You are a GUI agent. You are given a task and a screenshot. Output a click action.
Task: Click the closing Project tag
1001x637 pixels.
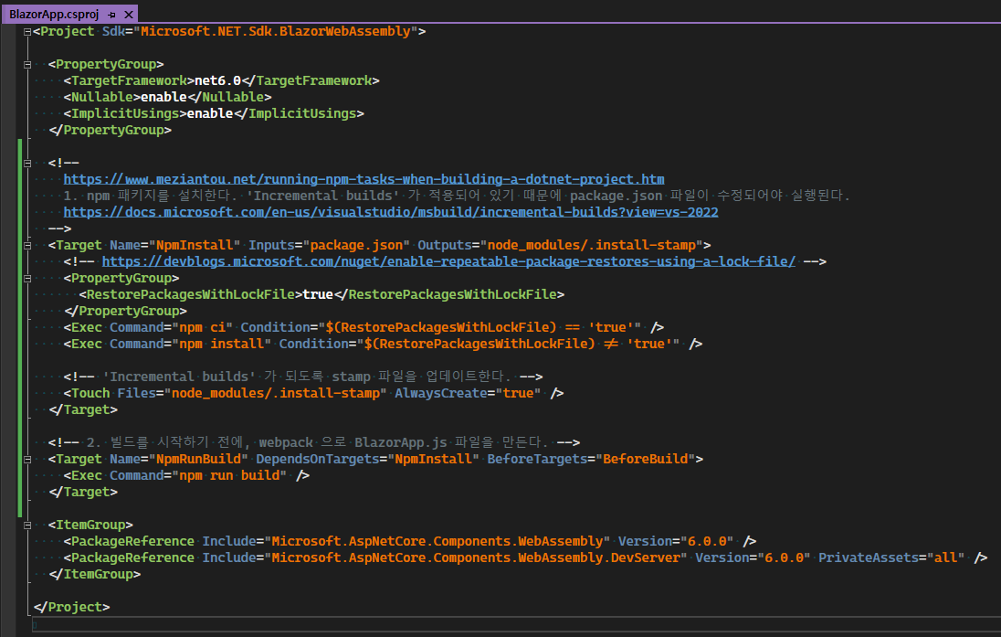(71, 607)
